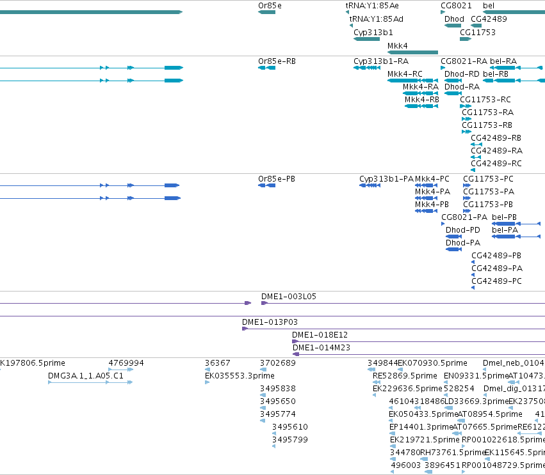Viewport: 545px width, 475px height.
Task: Click the tRNA:Y1:85Ae label
Action: click(372, 6)
